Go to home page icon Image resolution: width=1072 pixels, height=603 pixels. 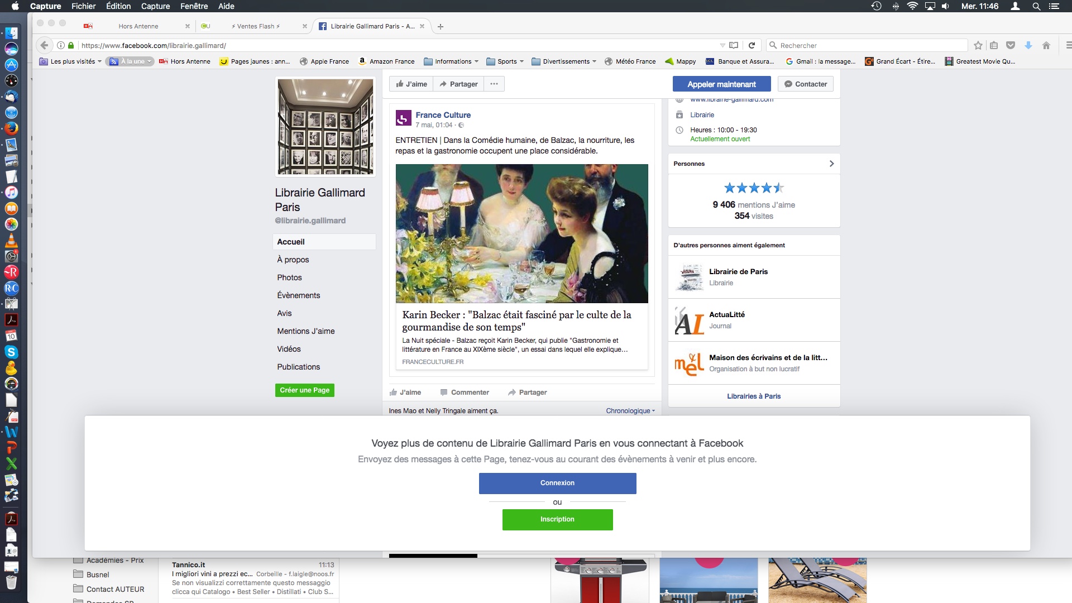[x=1046, y=45]
